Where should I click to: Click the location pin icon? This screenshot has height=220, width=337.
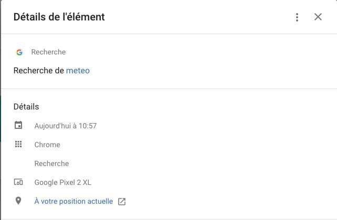tap(18, 201)
